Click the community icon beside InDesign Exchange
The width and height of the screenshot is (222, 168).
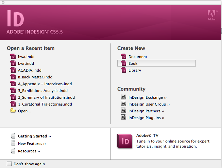(x=123, y=97)
